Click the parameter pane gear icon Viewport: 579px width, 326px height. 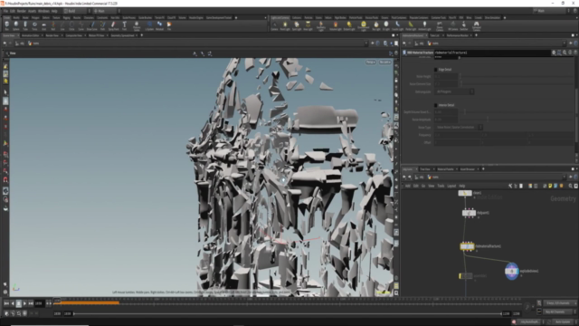point(554,53)
